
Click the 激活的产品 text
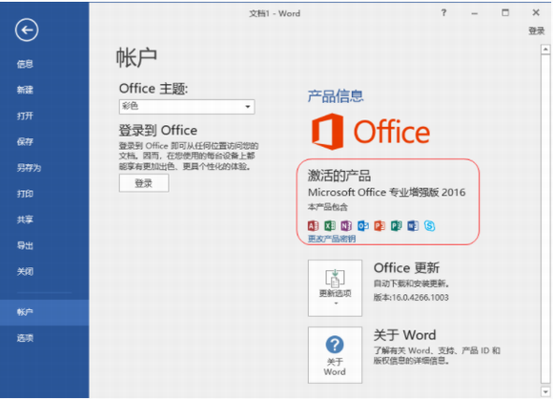[x=338, y=176]
